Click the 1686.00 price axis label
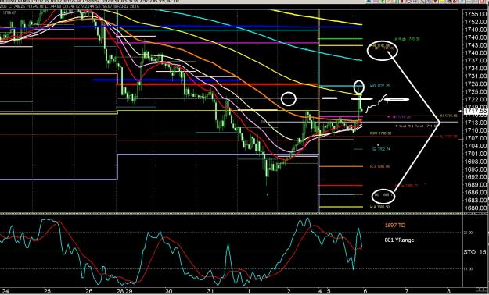This screenshot has width=489, height=295. click(x=476, y=192)
